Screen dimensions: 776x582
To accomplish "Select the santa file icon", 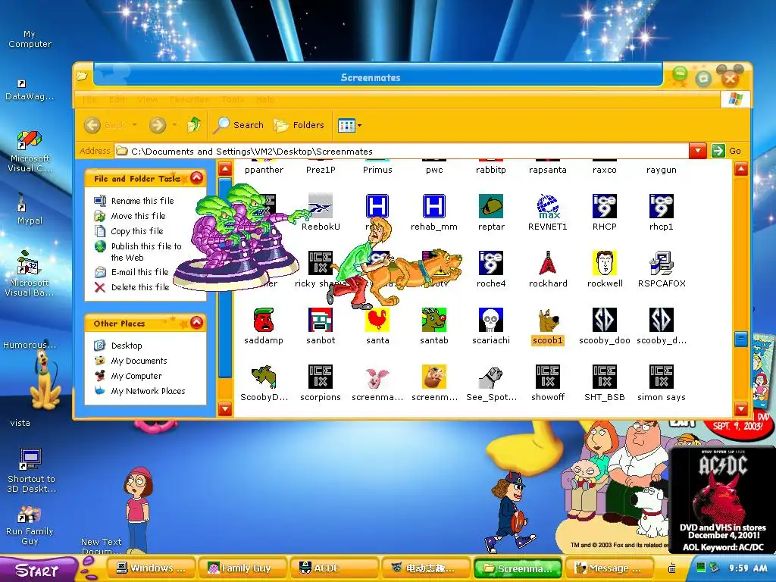I will (377, 320).
